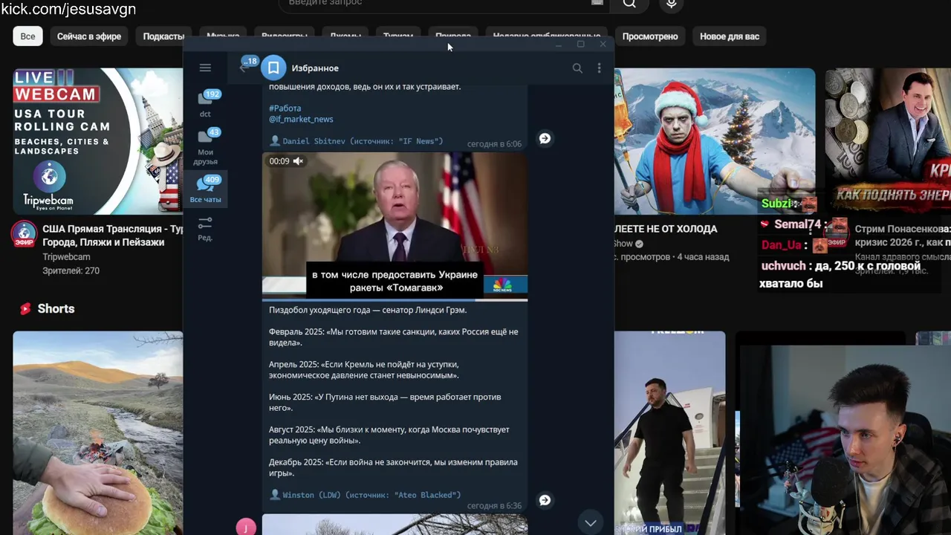Viewport: 951px width, 535px height.
Task: Open the burger on grass Short
Action: click(97, 433)
